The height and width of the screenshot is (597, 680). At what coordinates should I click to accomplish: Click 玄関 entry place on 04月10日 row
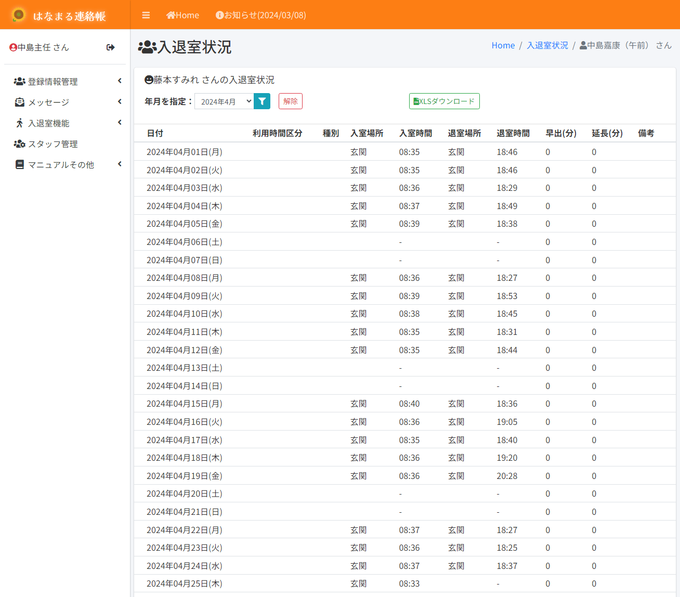coord(359,314)
